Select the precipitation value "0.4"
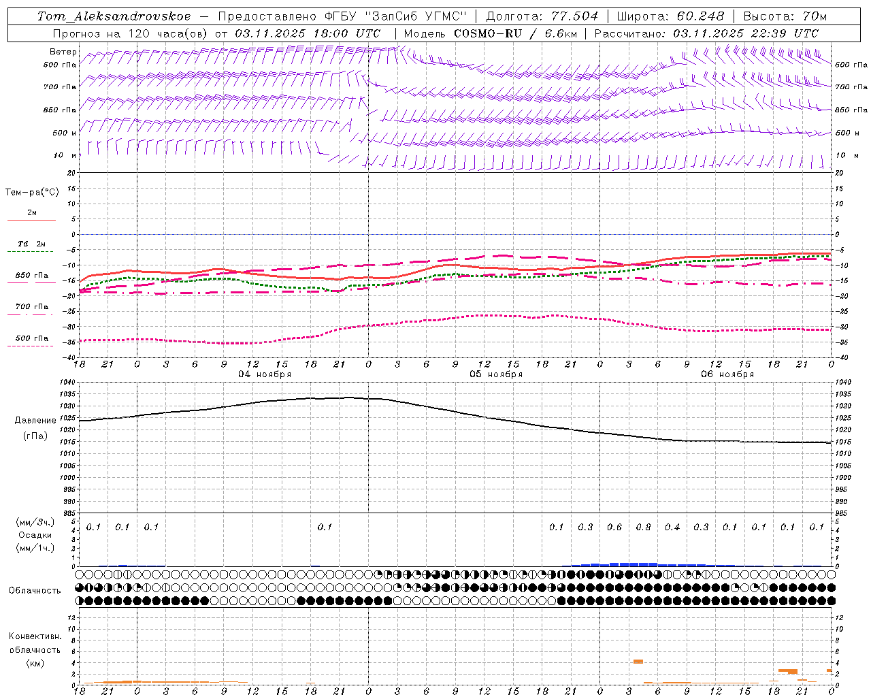The height and width of the screenshot is (697, 871). coord(672,528)
